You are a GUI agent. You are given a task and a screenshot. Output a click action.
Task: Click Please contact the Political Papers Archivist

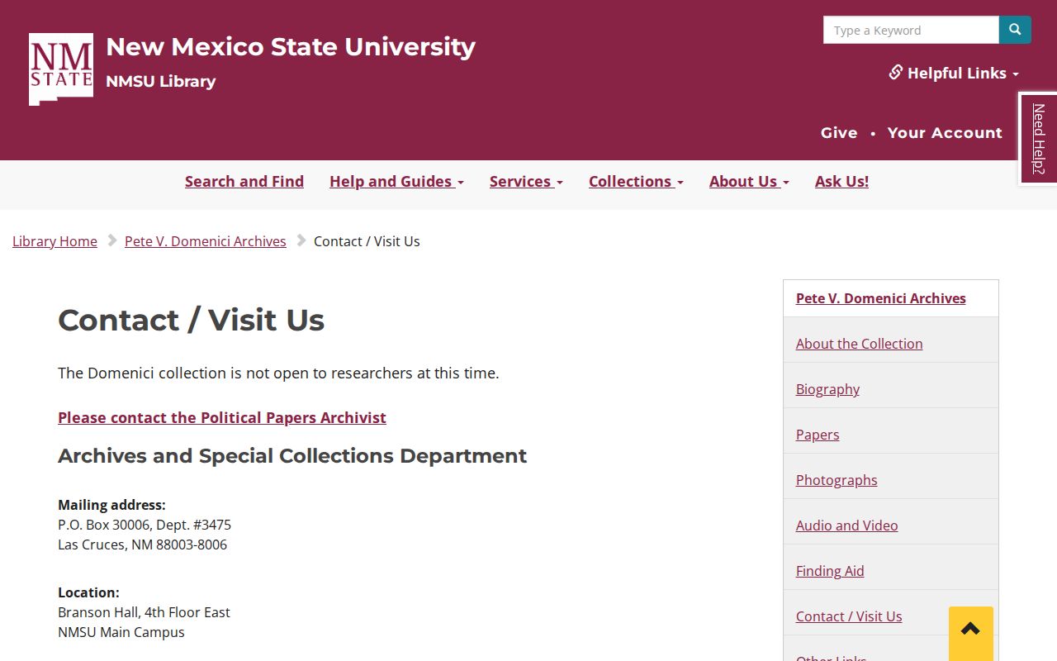coord(222,417)
